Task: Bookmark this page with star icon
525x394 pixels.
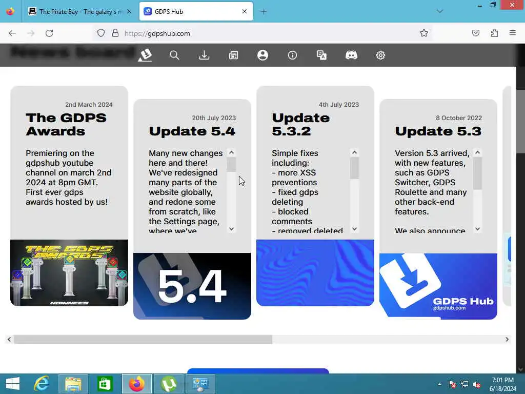Action: 424,33
